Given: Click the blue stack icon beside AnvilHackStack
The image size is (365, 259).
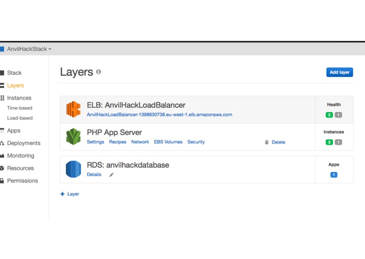Looking at the screenshot, I should pyautogui.click(x=2, y=49).
